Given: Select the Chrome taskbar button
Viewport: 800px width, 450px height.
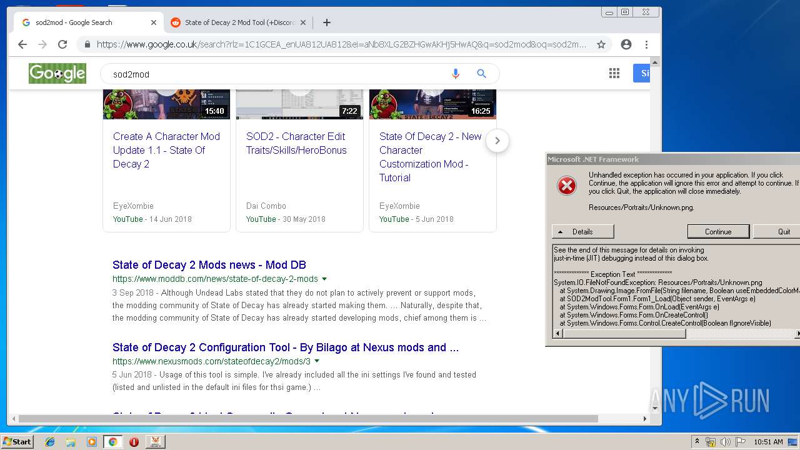Looking at the screenshot, I should pos(112,442).
